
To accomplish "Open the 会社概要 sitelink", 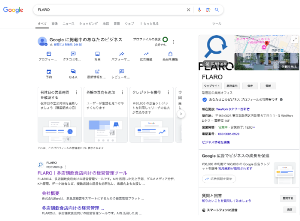I will point(51,193).
